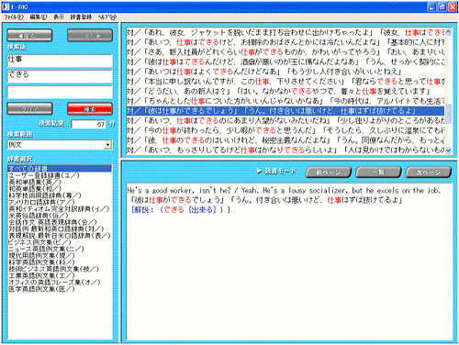Select 表現解説 最新日米口語辞典(表／)
Viewport: 459px width, 345px height.
(60, 235)
